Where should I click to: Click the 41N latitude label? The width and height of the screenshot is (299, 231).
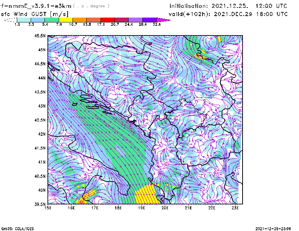pyautogui.click(x=42, y=162)
